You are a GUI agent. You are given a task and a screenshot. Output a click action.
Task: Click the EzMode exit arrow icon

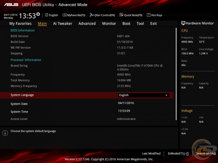pyautogui.click(x=186, y=154)
